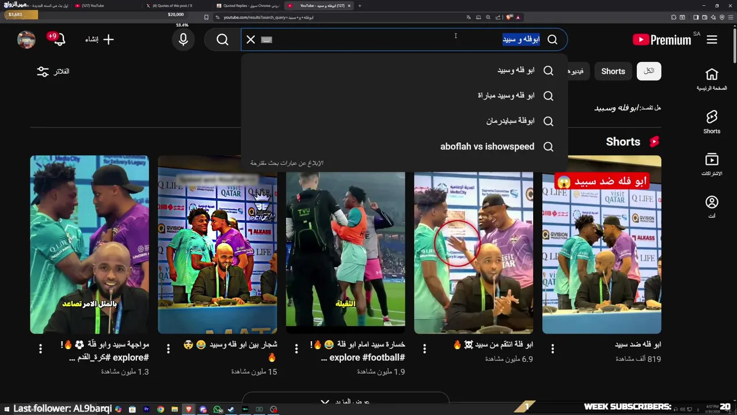The width and height of the screenshot is (737, 415).
Task: Open Chrome from the taskbar
Action: click(161, 409)
